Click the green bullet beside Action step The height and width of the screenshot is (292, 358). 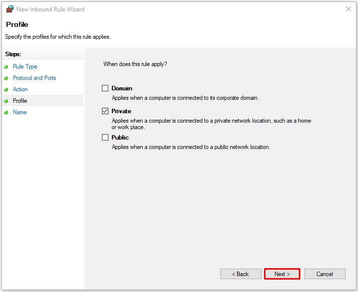tap(6, 89)
